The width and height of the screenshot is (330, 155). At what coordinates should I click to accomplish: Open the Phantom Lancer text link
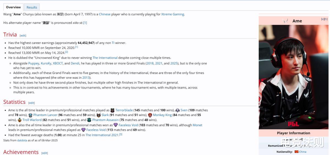(x=45, y=115)
